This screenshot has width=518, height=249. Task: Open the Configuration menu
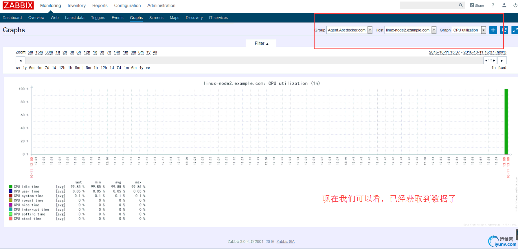point(128,5)
